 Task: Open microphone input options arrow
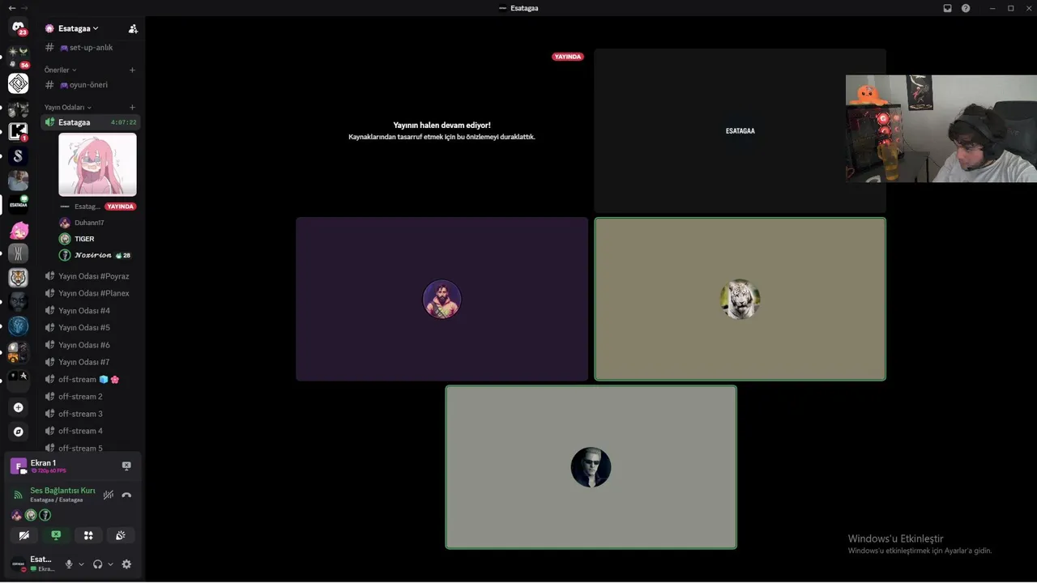[81, 564]
